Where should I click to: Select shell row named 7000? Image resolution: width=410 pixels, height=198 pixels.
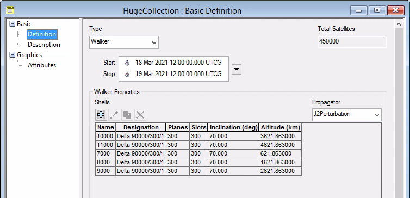(x=198, y=153)
